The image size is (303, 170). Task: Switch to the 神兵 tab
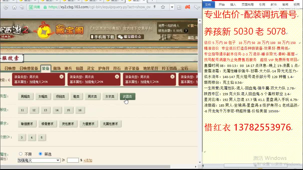(68, 68)
